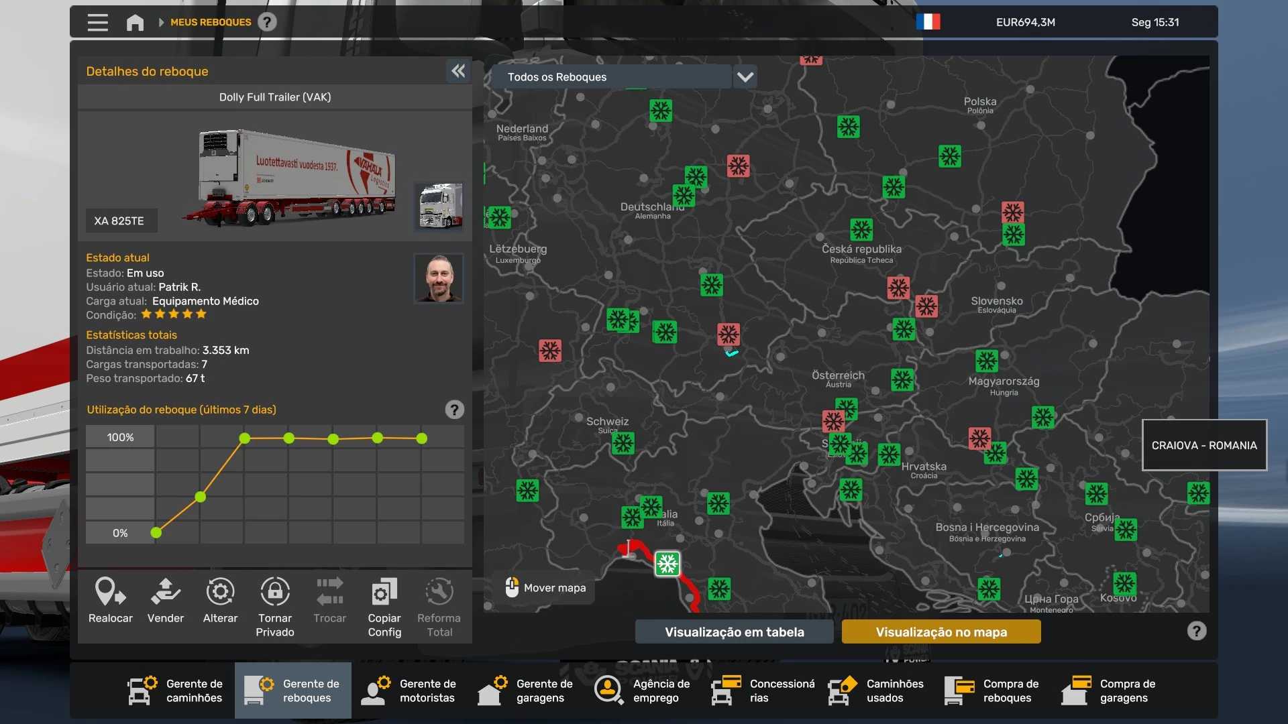Open Compra de reboques

(x=993, y=690)
